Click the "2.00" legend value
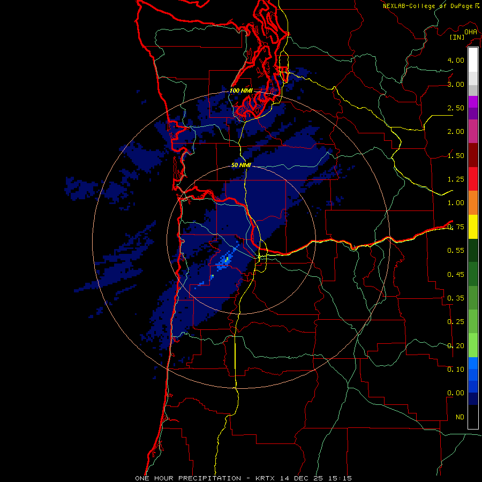This screenshot has height=482, width=482. pos(456,132)
